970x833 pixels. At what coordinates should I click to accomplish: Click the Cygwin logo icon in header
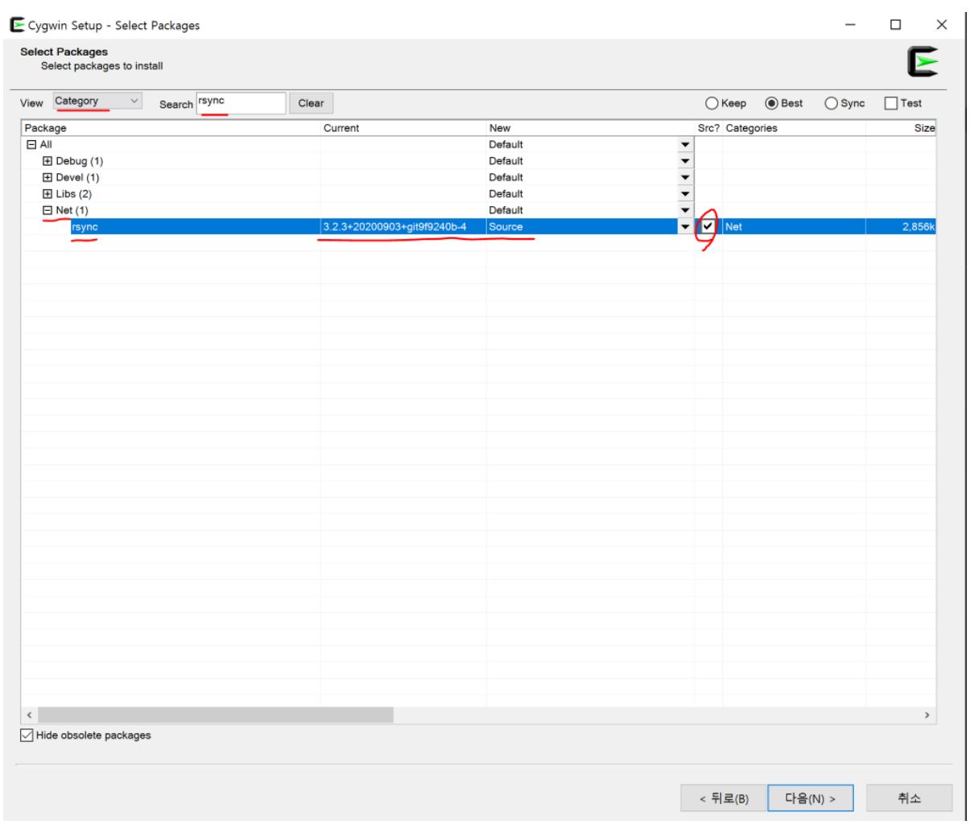tap(922, 63)
